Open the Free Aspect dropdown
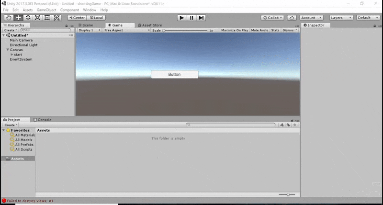The height and width of the screenshot is (205, 383). pos(127,30)
